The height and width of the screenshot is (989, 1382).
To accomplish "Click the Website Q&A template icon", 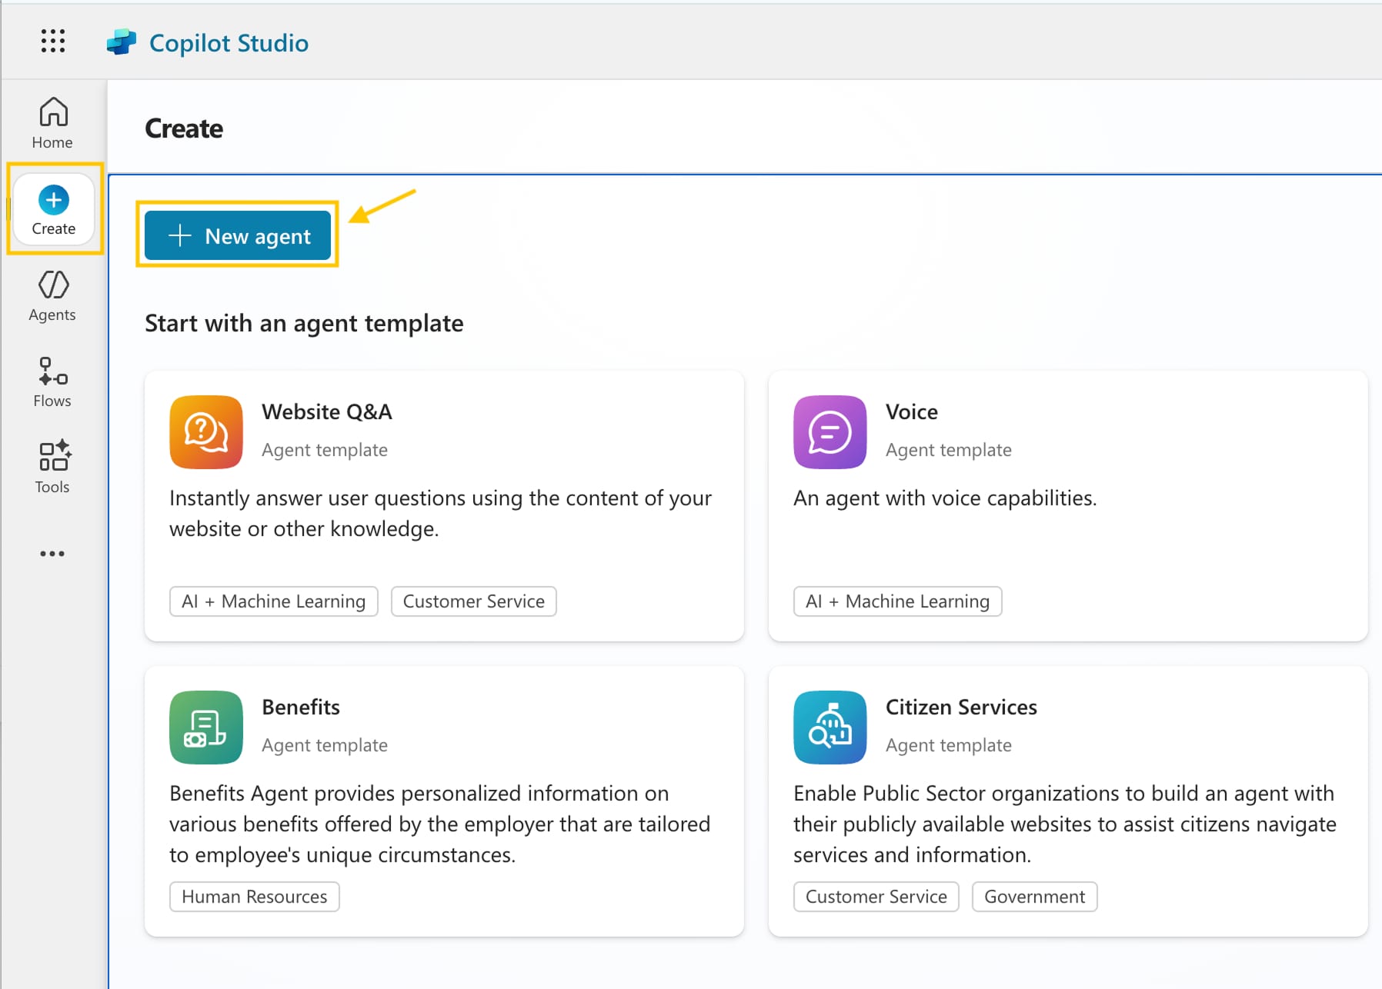I will coord(206,432).
